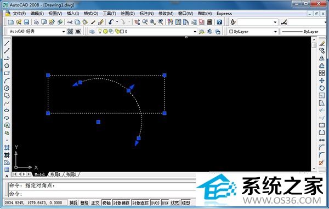Switch to the 布局1 layout tab

click(x=55, y=174)
